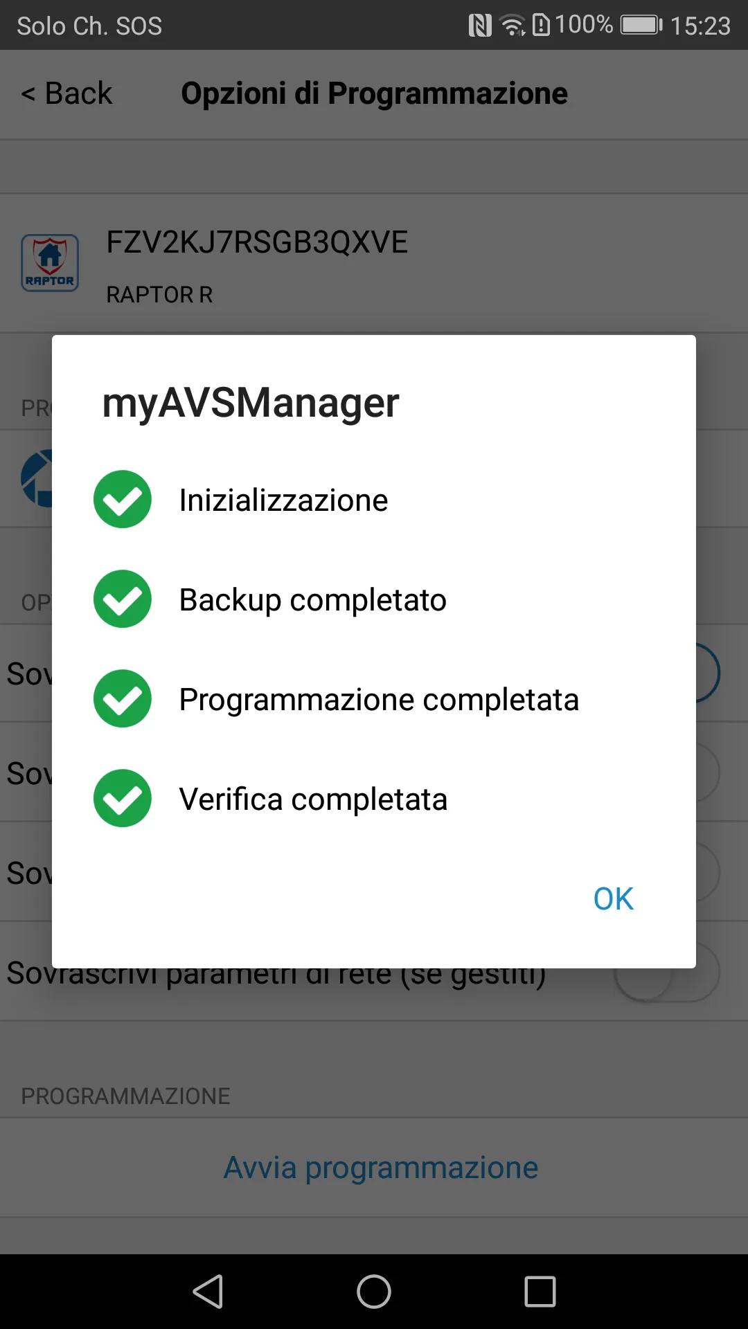Screen dimensions: 748x1329
Task: Click the Verifica completata checkmark icon
Action: click(x=122, y=798)
